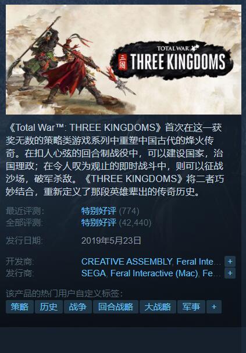Screen dimensions: 246x353
Task: Open developer CREATIVE ASSEMBLY page
Action: point(127,262)
